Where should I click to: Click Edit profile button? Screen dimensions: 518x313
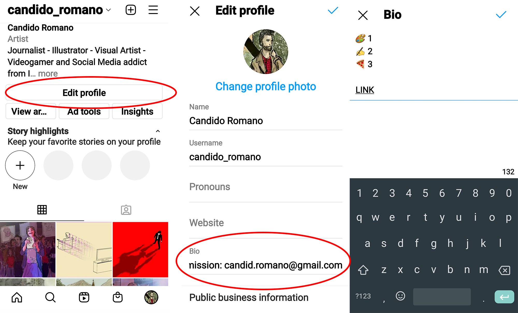(84, 92)
